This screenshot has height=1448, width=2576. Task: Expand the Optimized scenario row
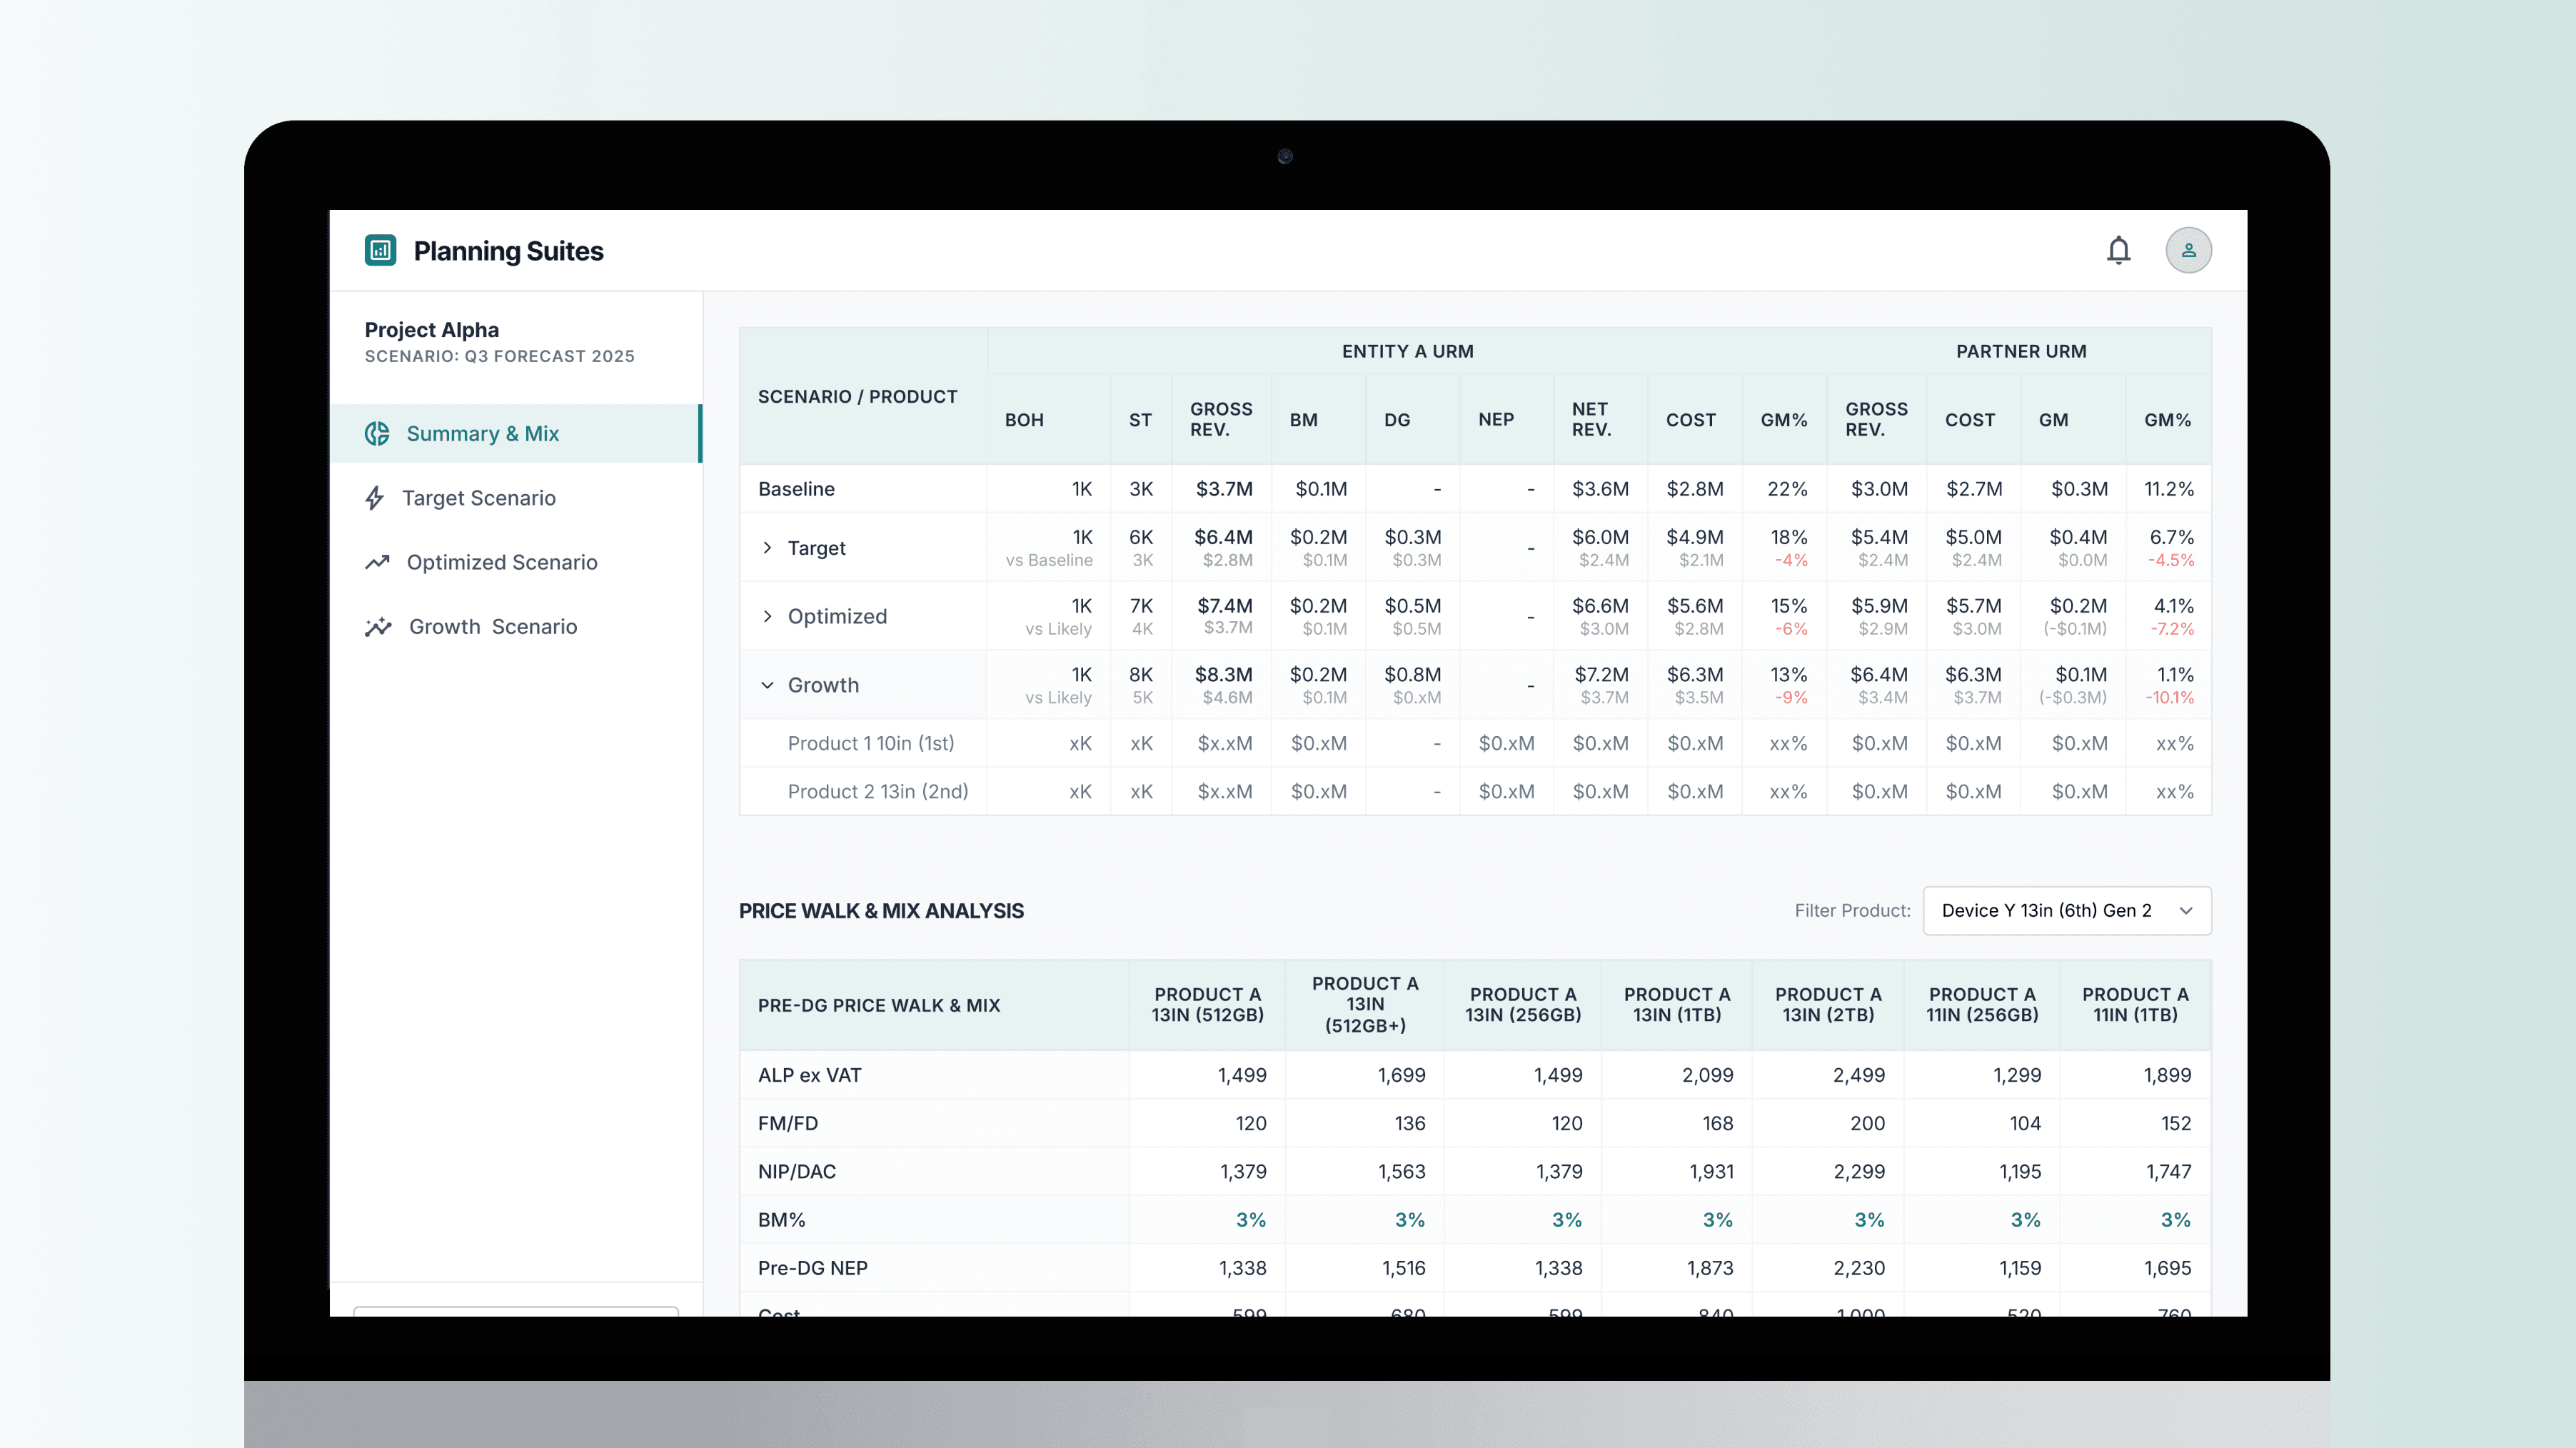pos(767,616)
